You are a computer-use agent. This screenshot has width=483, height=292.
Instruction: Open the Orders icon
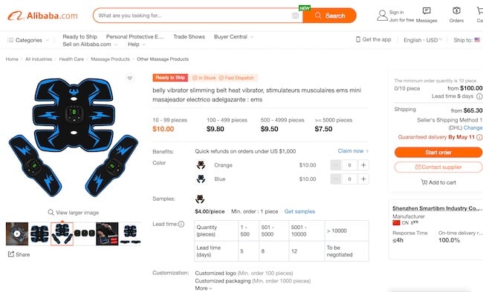pyautogui.click(x=456, y=11)
